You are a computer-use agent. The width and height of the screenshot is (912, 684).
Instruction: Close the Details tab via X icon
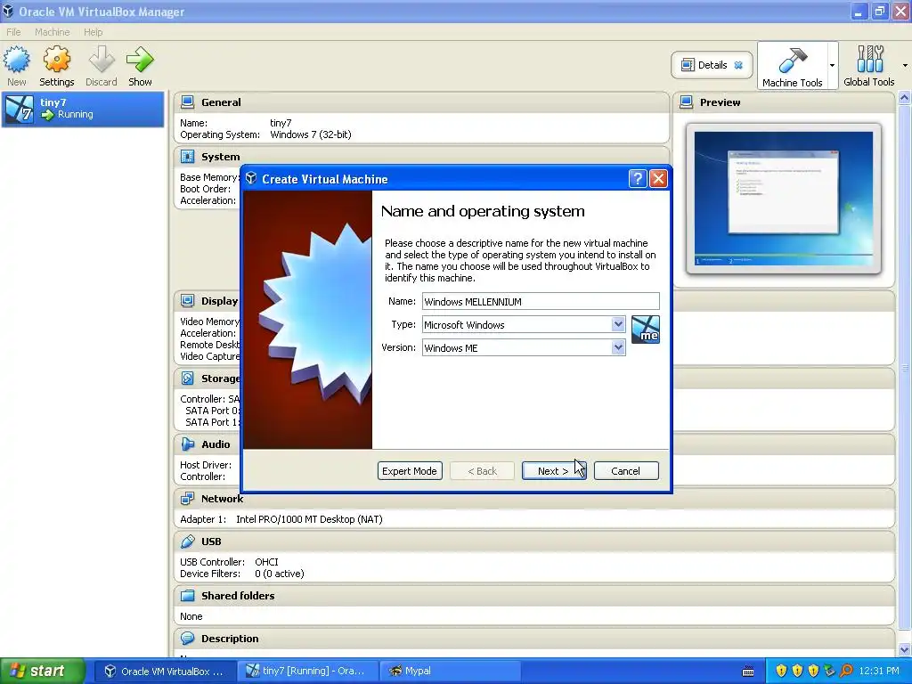click(x=738, y=65)
